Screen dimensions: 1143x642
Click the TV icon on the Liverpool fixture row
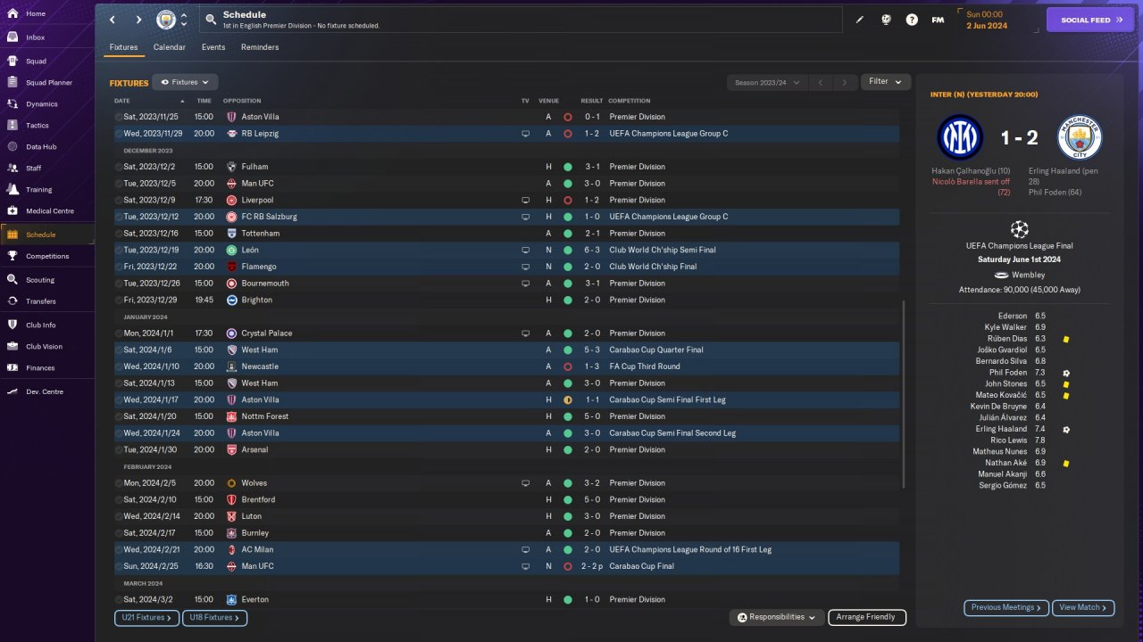click(526, 200)
